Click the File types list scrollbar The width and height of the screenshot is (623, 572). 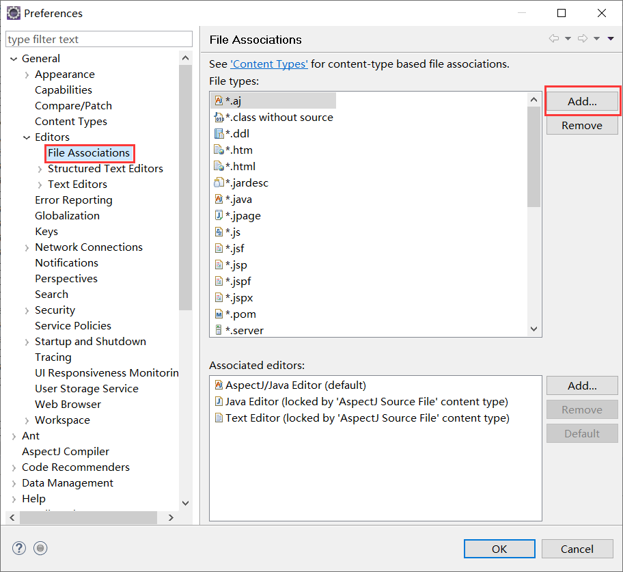[x=534, y=157]
